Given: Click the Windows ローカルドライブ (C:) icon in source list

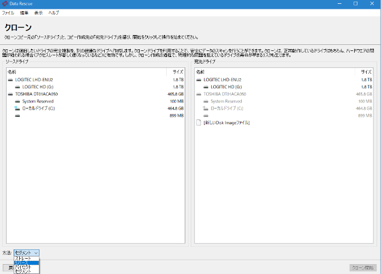Looking at the screenshot, I should coord(18,109).
